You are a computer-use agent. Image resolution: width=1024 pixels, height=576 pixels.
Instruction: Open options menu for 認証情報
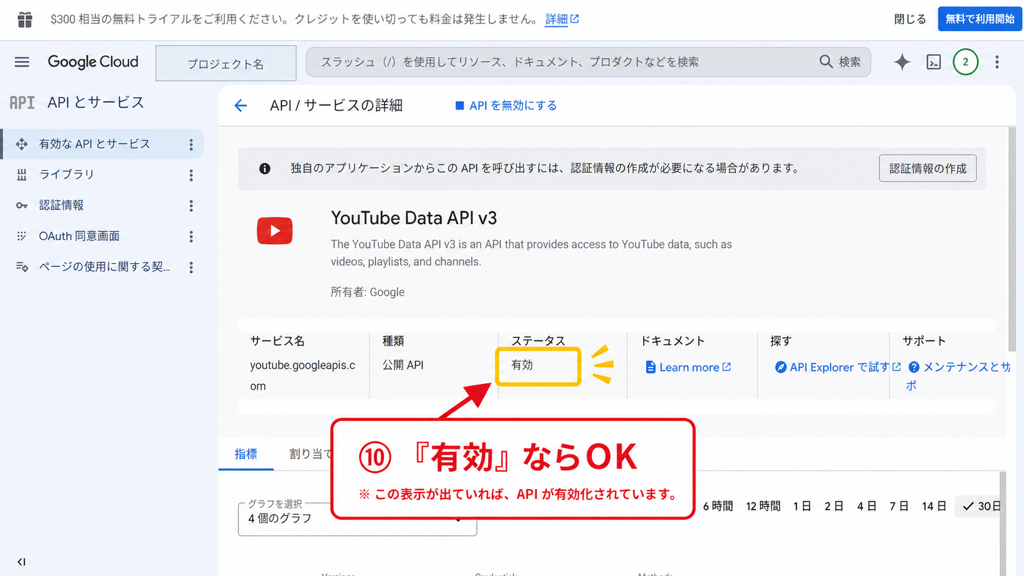[191, 206]
